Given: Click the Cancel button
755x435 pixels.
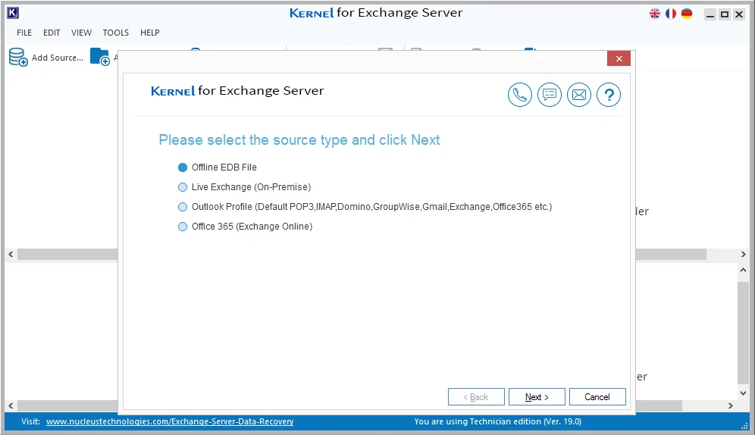Looking at the screenshot, I should click(597, 397).
